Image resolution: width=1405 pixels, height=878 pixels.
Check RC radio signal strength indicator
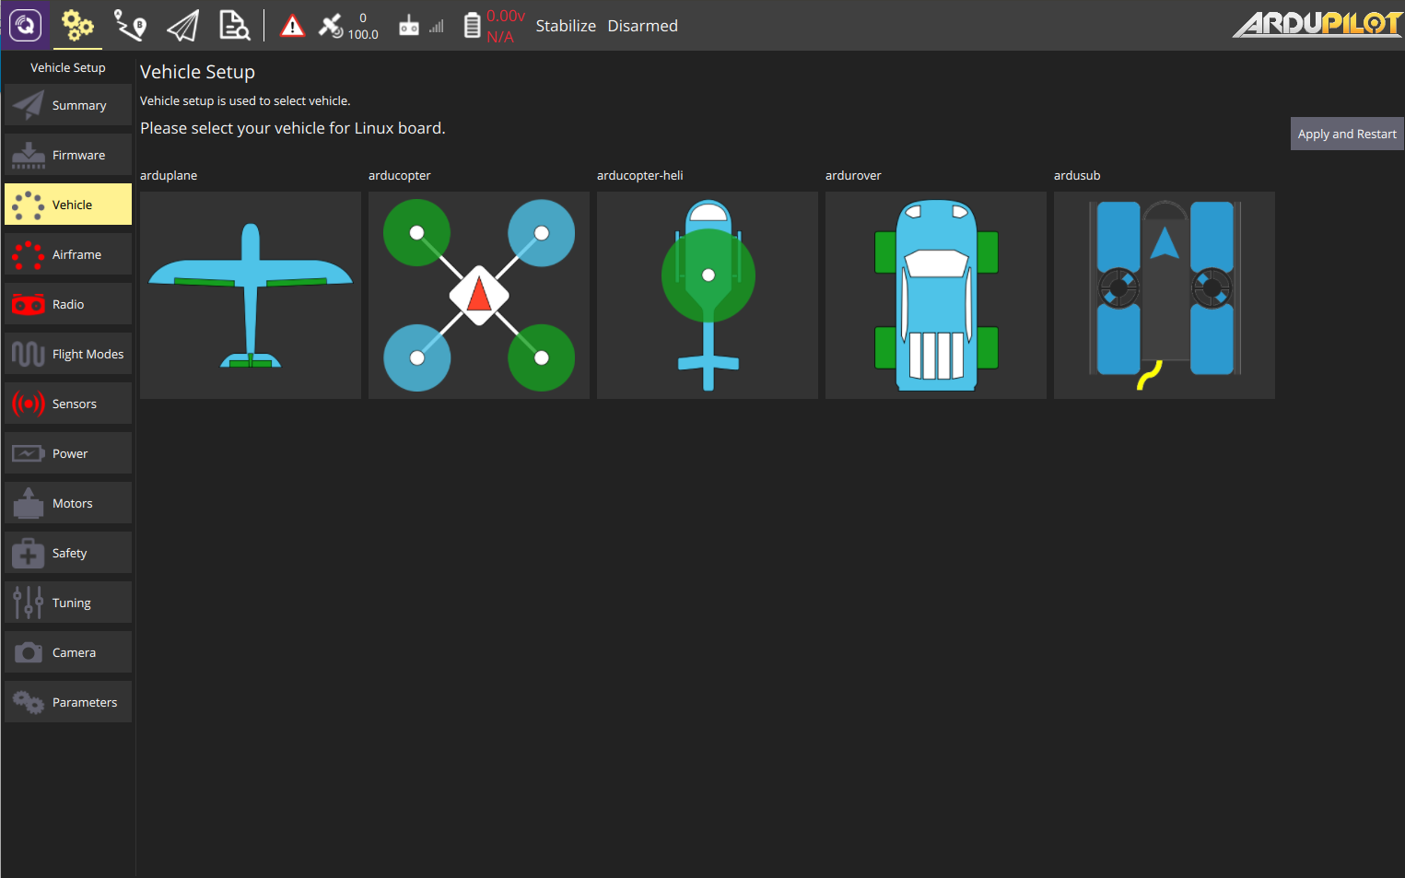click(x=422, y=26)
